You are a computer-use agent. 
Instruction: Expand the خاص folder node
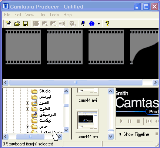click(x=27, y=127)
